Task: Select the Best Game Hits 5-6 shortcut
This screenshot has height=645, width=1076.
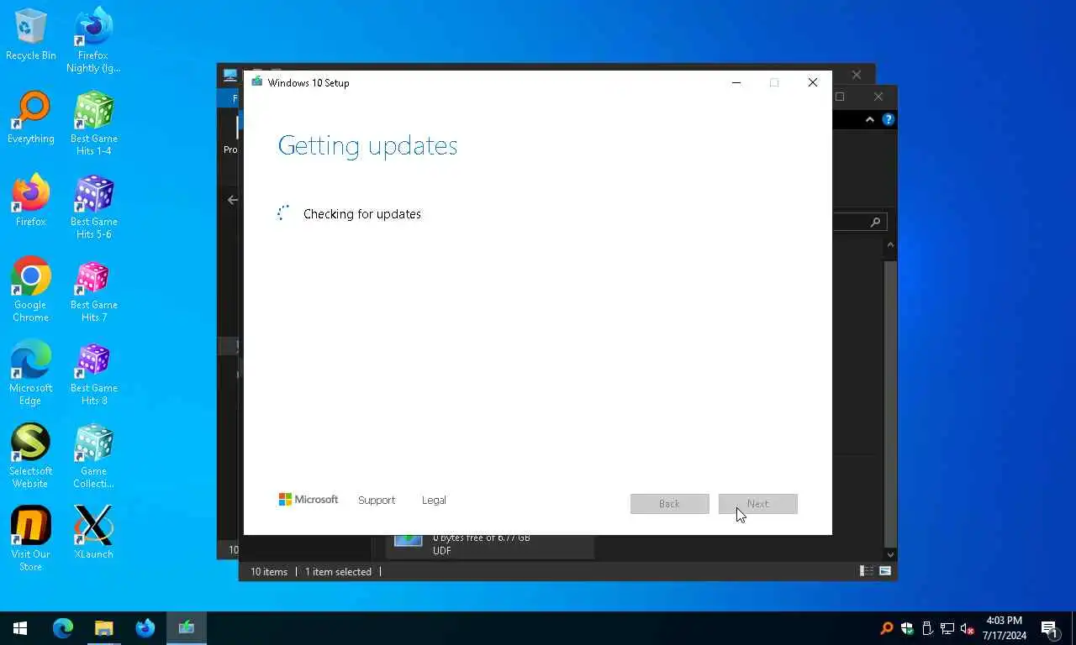Action: [93, 207]
